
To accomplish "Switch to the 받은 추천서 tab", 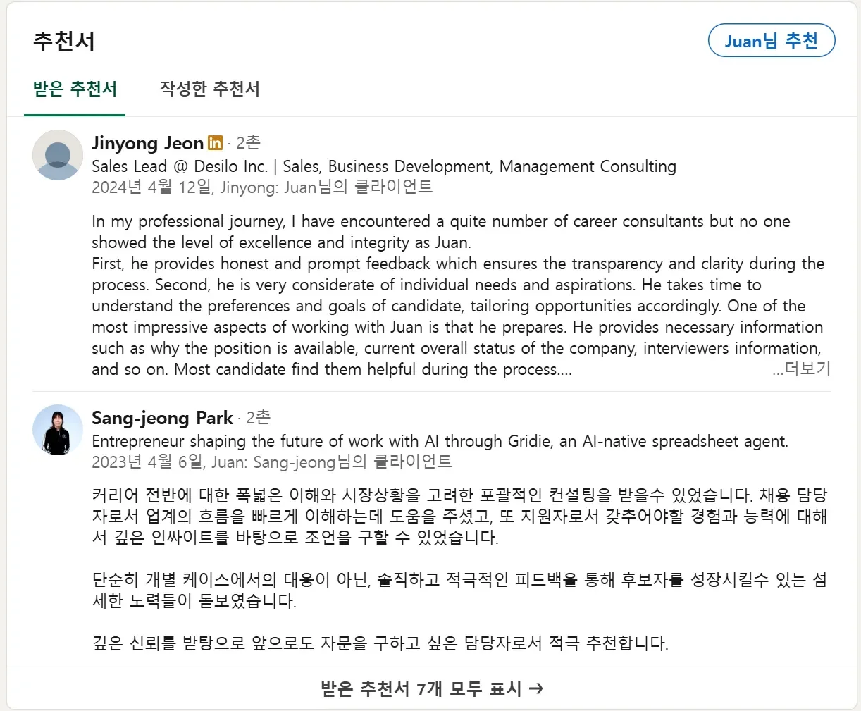I will click(x=75, y=89).
